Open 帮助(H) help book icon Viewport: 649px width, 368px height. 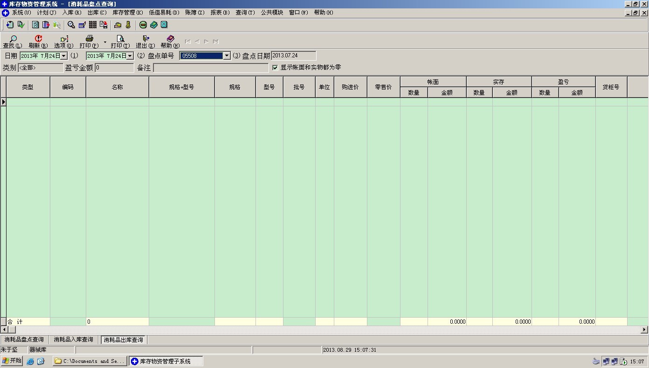(170, 42)
